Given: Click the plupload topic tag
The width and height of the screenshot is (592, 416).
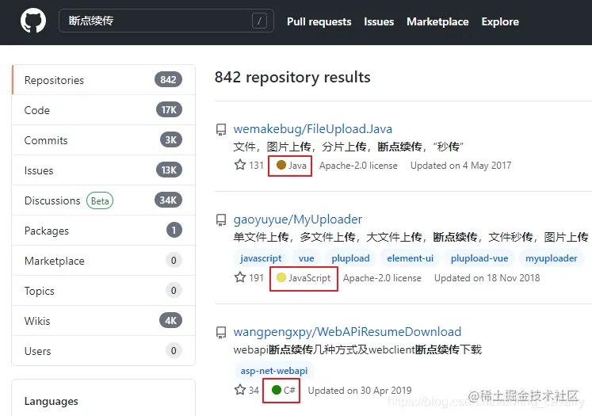Looking at the screenshot, I should 350,258.
